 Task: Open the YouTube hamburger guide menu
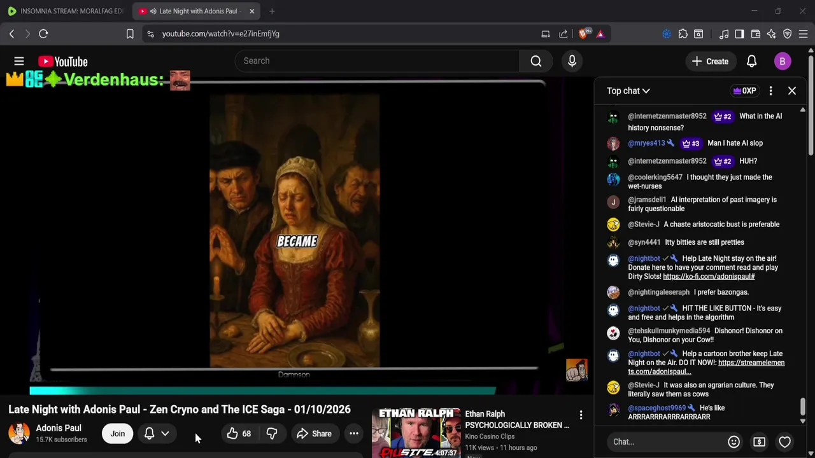(19, 61)
